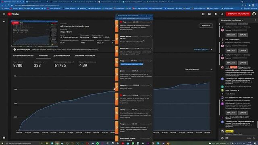Click the bookmark icon in the top bar

point(216,14)
